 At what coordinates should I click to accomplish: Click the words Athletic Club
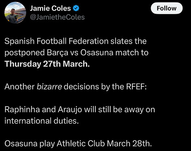point(81,143)
